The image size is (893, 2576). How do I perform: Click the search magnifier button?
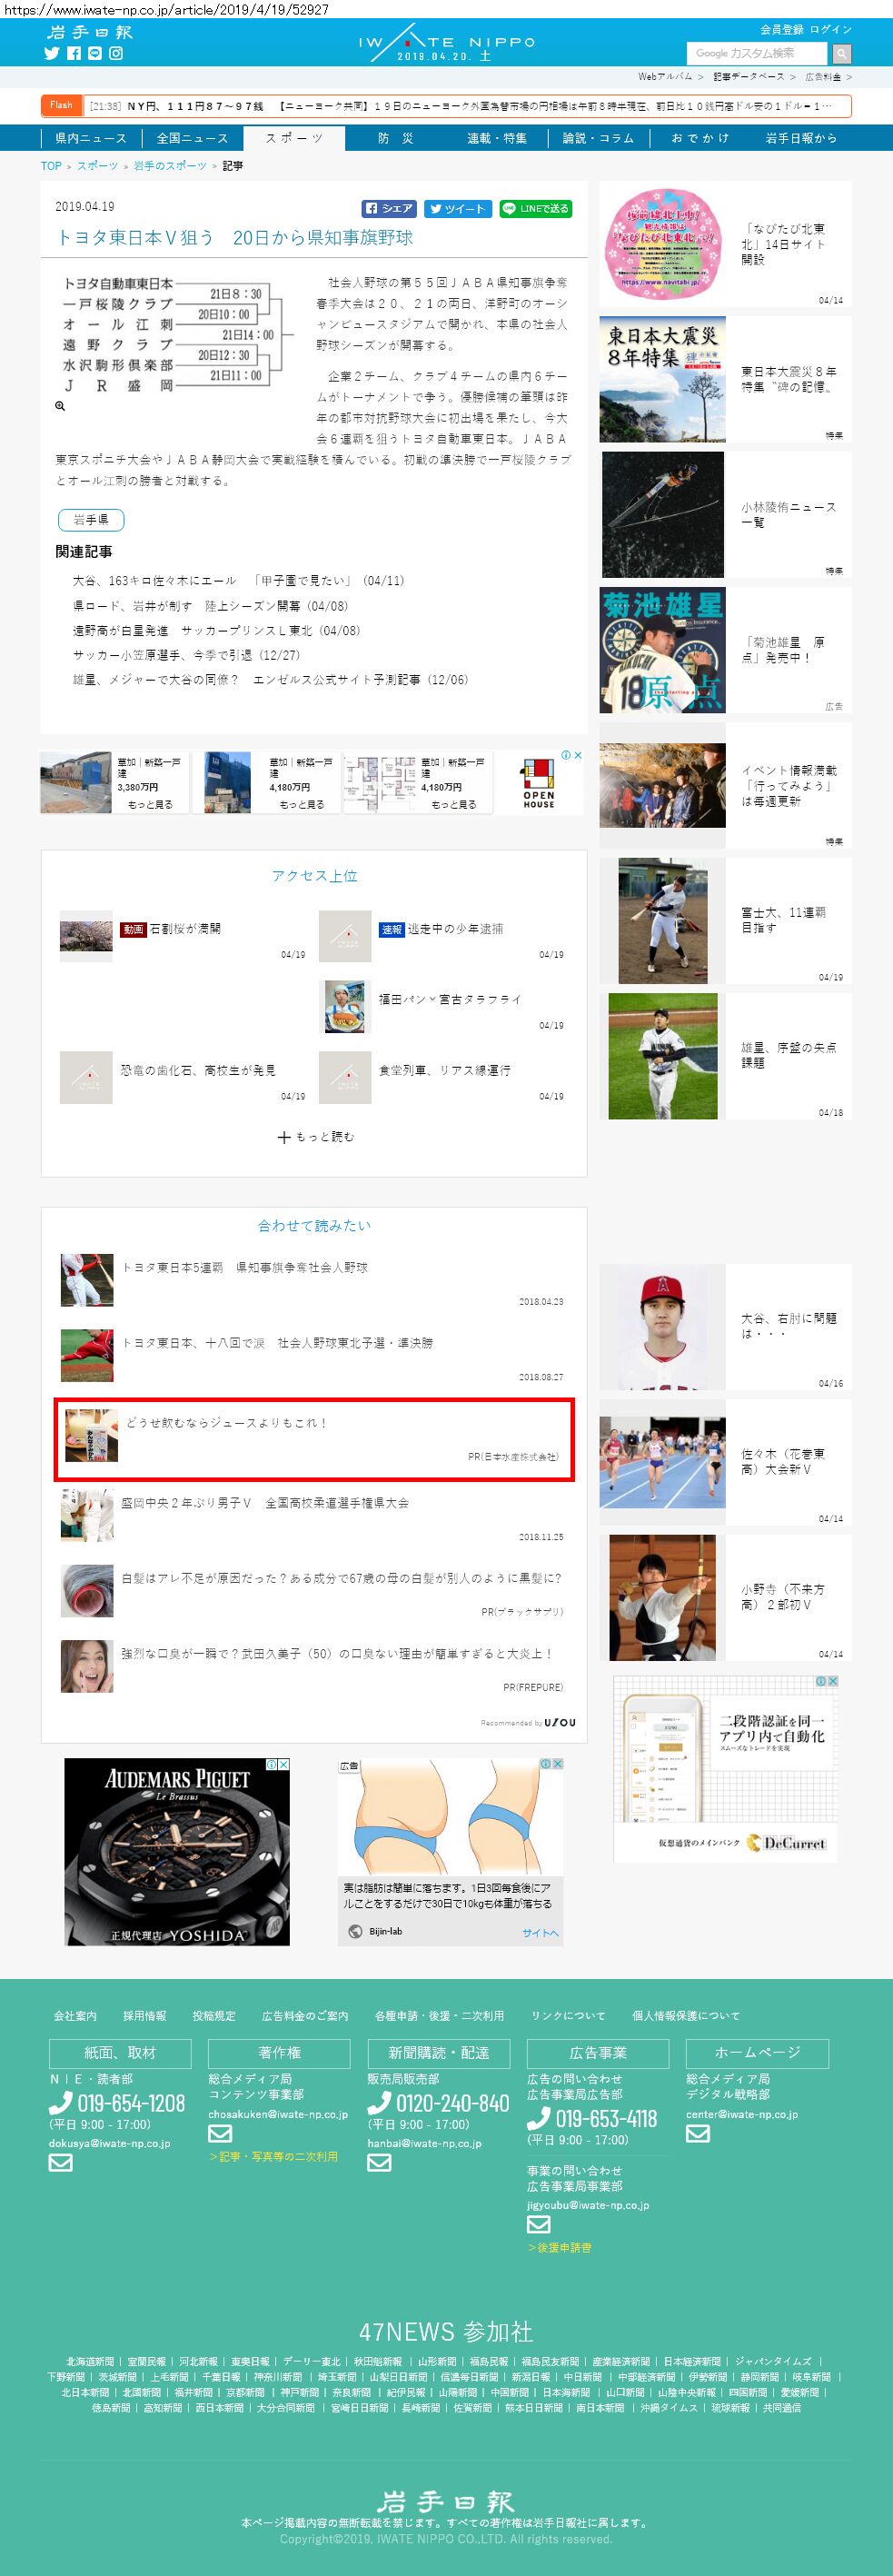pyautogui.click(x=842, y=53)
